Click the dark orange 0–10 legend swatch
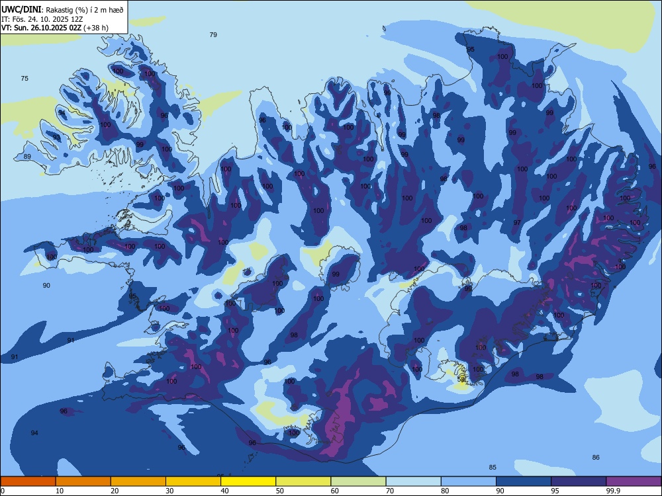 [28, 481]
